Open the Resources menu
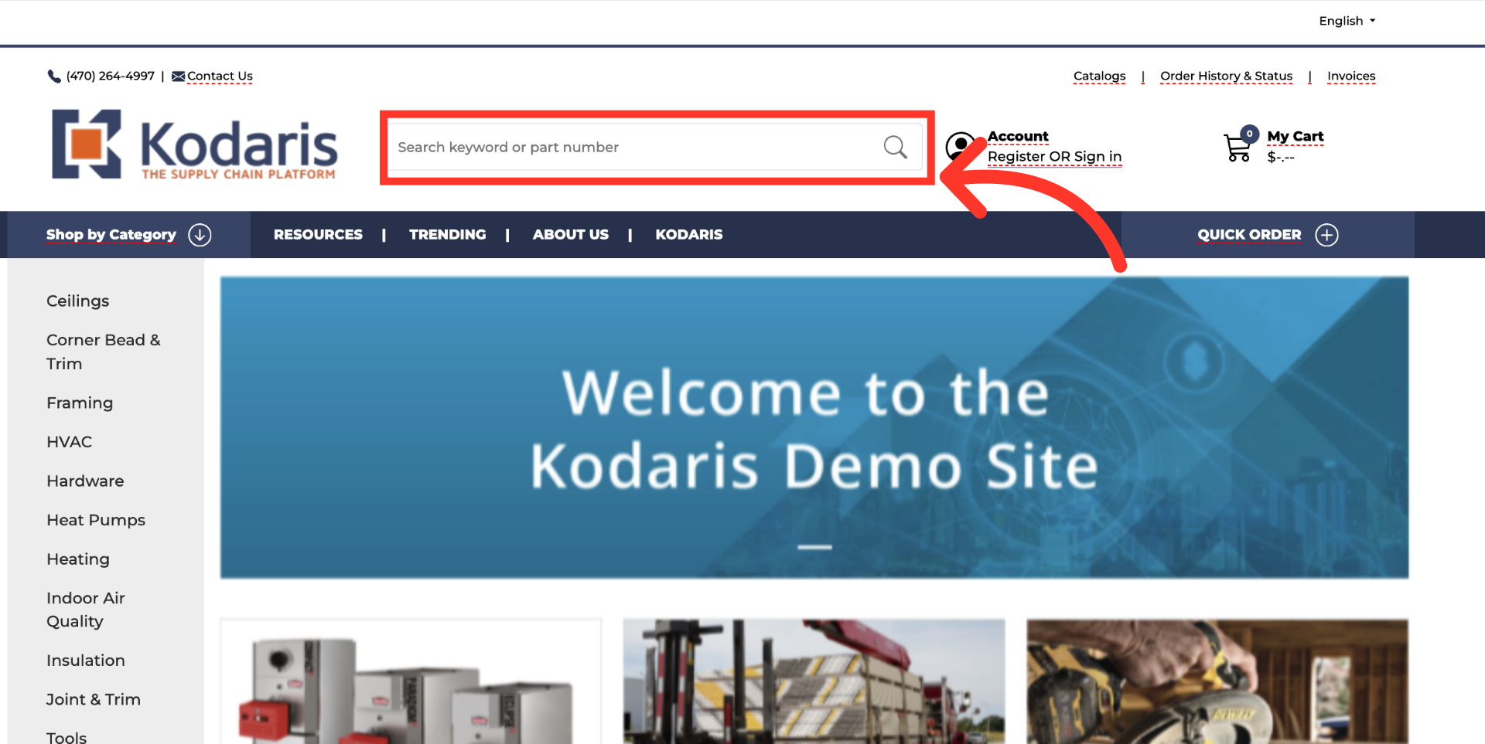Screen dimensions: 1485x744 318,235
